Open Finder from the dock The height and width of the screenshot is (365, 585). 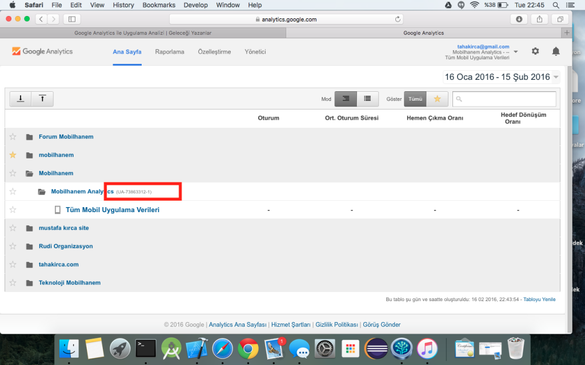tap(69, 349)
